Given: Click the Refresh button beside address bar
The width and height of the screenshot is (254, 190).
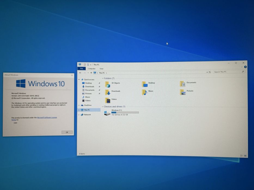Looking at the screenshot, I should [x=210, y=72].
